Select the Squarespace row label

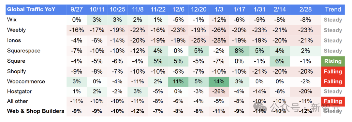click(23, 51)
